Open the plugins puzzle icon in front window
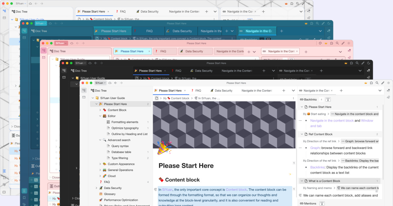393x206 pixels. pos(371,83)
